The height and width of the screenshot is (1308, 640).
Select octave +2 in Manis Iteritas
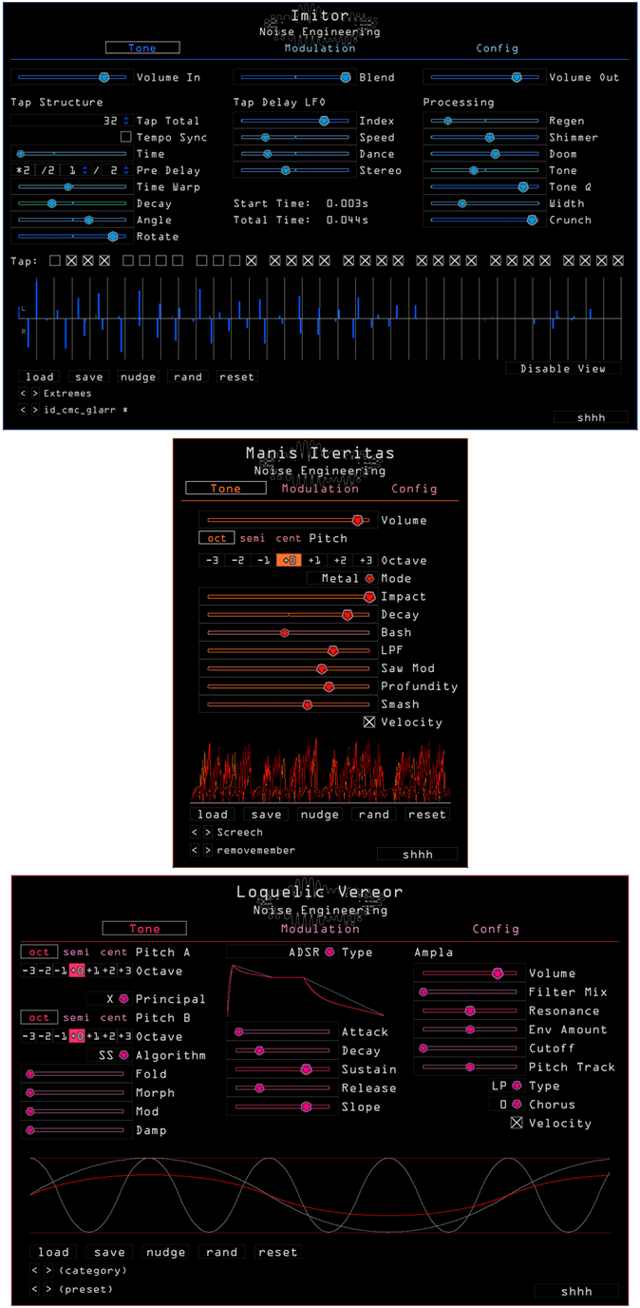point(340,561)
